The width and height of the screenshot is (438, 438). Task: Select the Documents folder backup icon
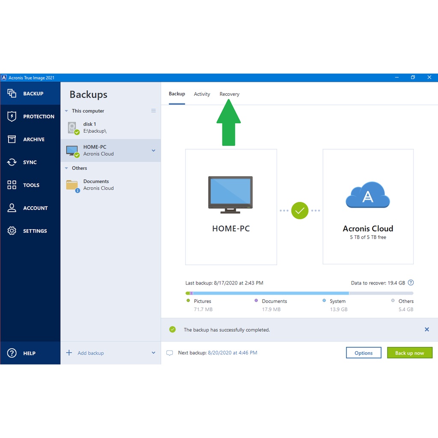(73, 186)
